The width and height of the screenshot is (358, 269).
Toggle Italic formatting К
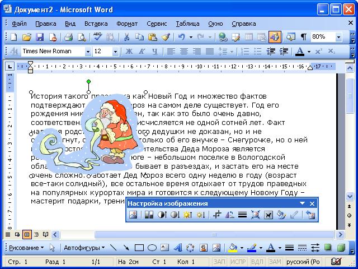(x=142, y=52)
